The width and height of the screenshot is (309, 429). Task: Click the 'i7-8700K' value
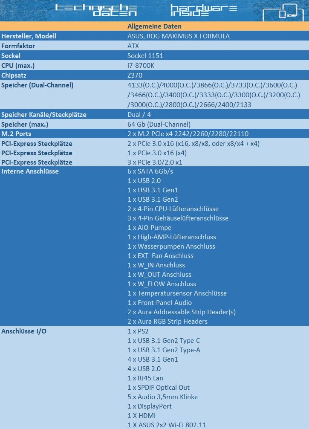pyautogui.click(x=141, y=66)
